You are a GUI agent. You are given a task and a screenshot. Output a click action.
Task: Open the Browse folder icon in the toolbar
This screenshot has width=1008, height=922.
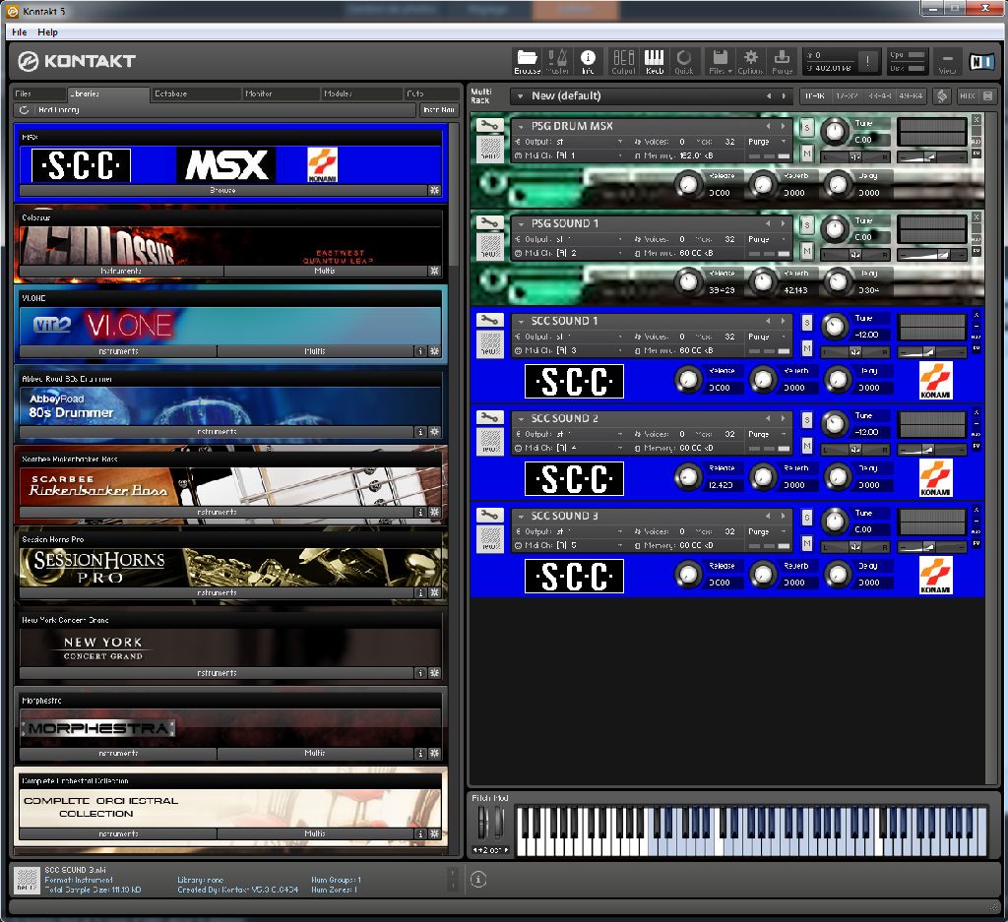527,62
